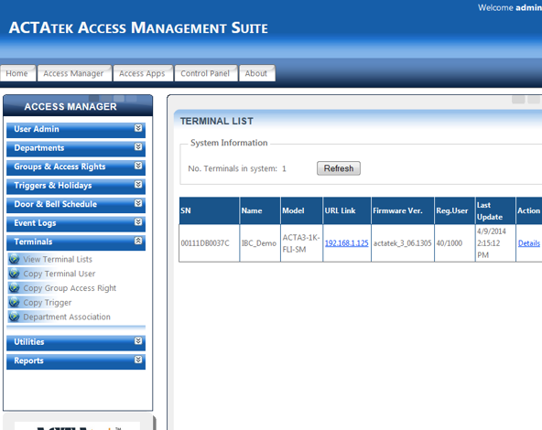This screenshot has height=430, width=542.
Task: Click the ACTAtek Access Management Suite title
Action: [x=138, y=28]
